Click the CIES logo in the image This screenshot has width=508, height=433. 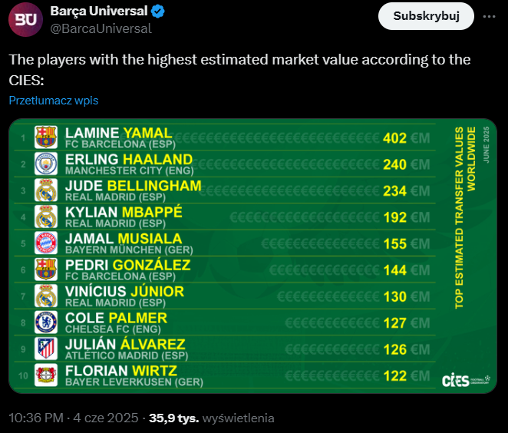(466, 381)
